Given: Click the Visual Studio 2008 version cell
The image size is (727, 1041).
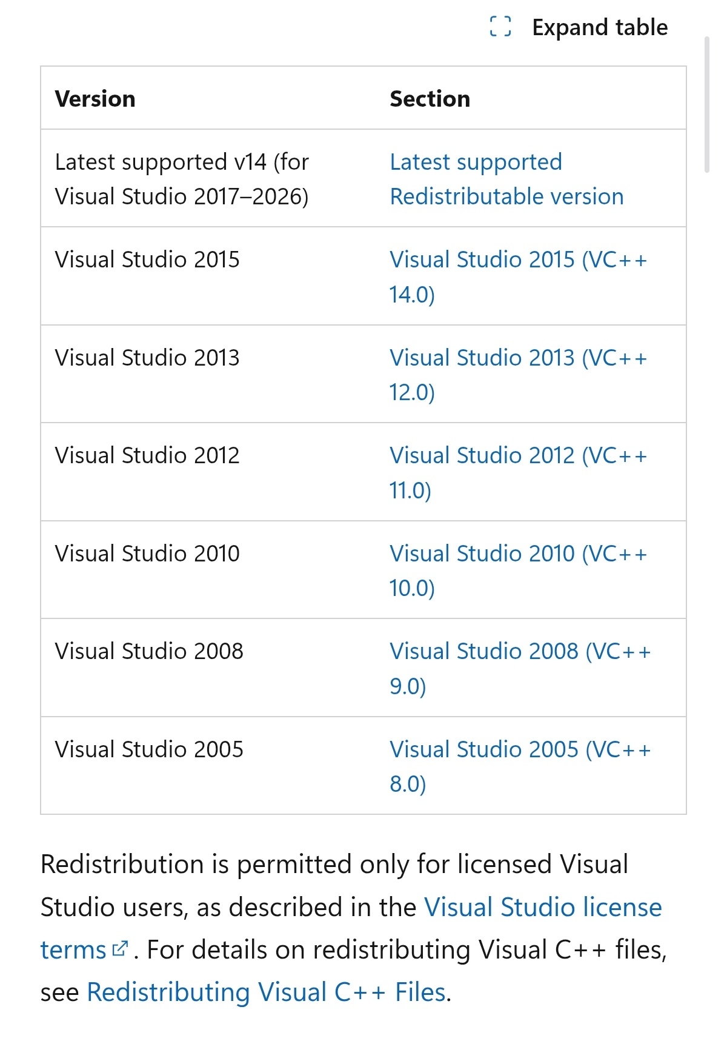Looking at the screenshot, I should tap(149, 652).
